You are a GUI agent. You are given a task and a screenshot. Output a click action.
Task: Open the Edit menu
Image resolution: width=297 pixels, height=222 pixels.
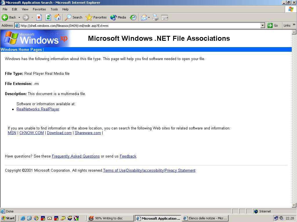15,9
